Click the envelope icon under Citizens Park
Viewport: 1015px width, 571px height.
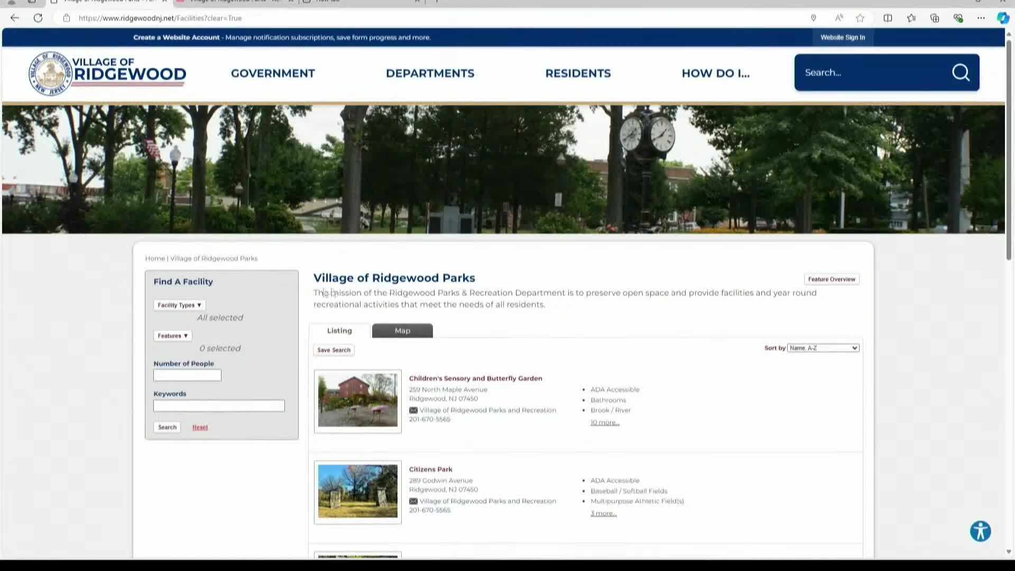tap(413, 501)
